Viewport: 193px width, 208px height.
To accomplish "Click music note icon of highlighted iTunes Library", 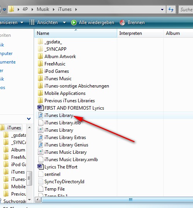I will pyautogui.click(x=41, y=115).
